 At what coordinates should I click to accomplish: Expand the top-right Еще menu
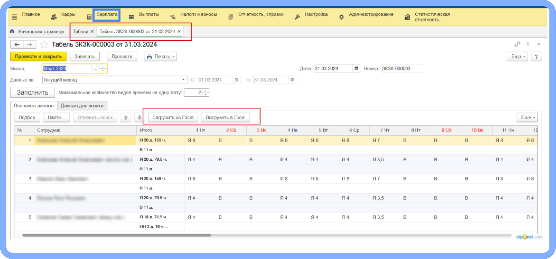[517, 57]
